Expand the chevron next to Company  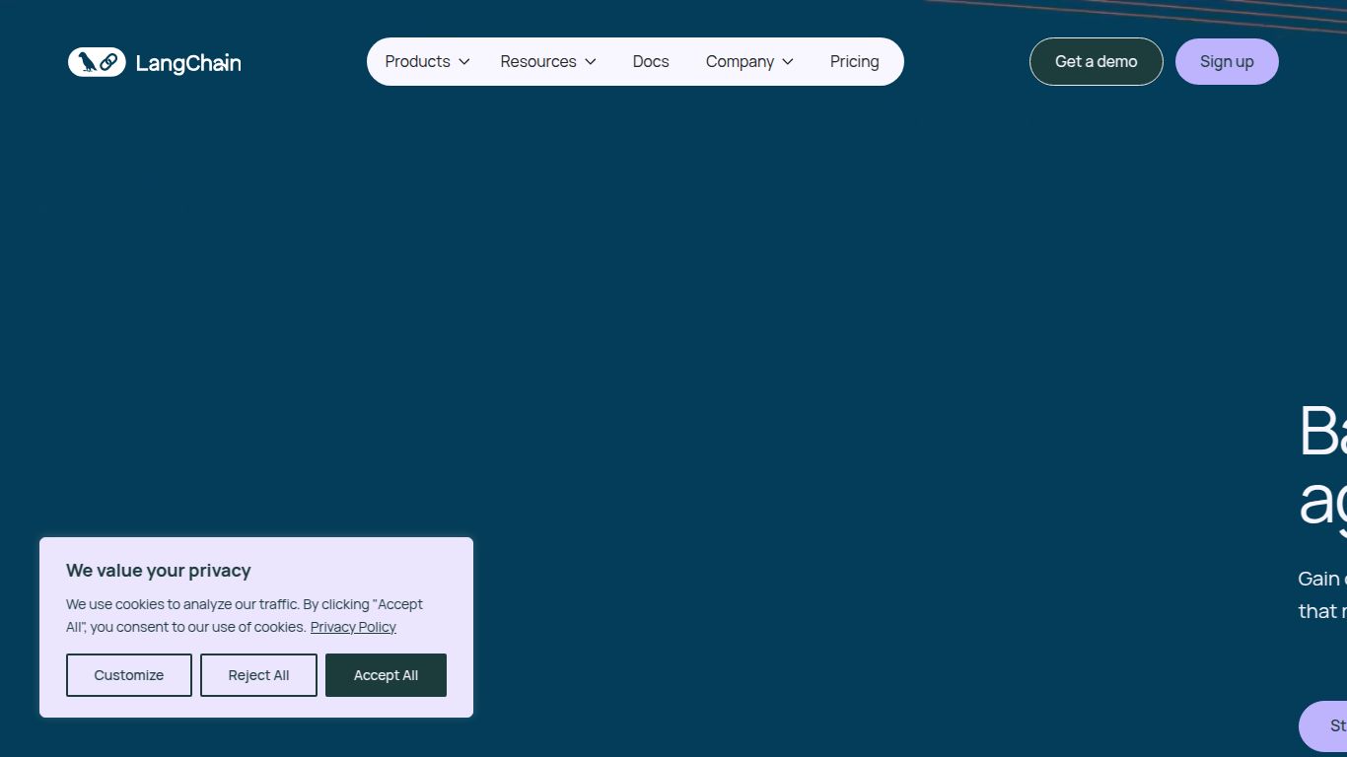(788, 62)
